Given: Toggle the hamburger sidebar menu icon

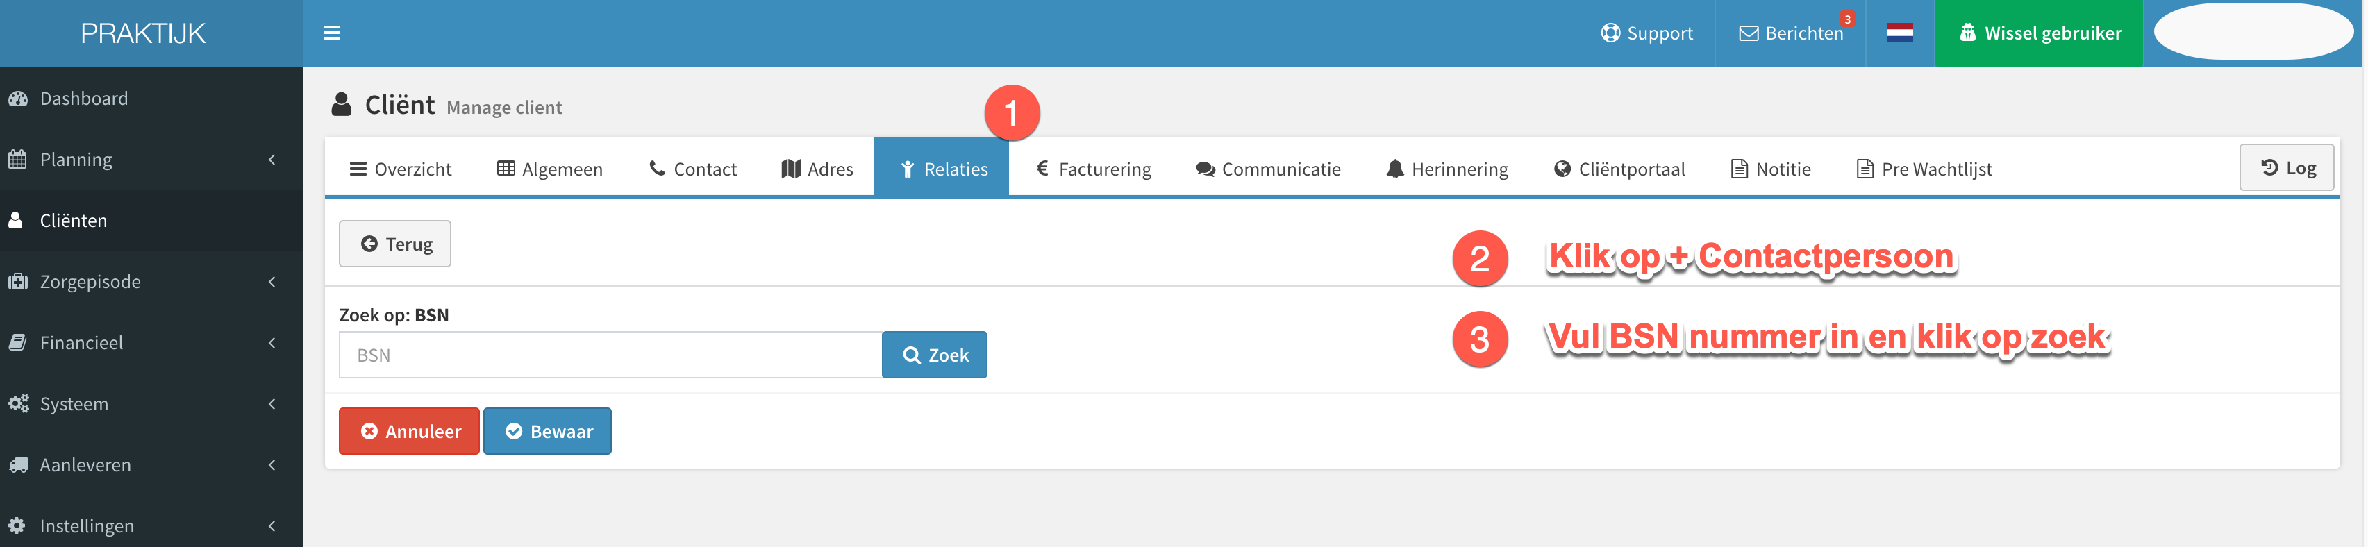Looking at the screenshot, I should click(x=332, y=33).
